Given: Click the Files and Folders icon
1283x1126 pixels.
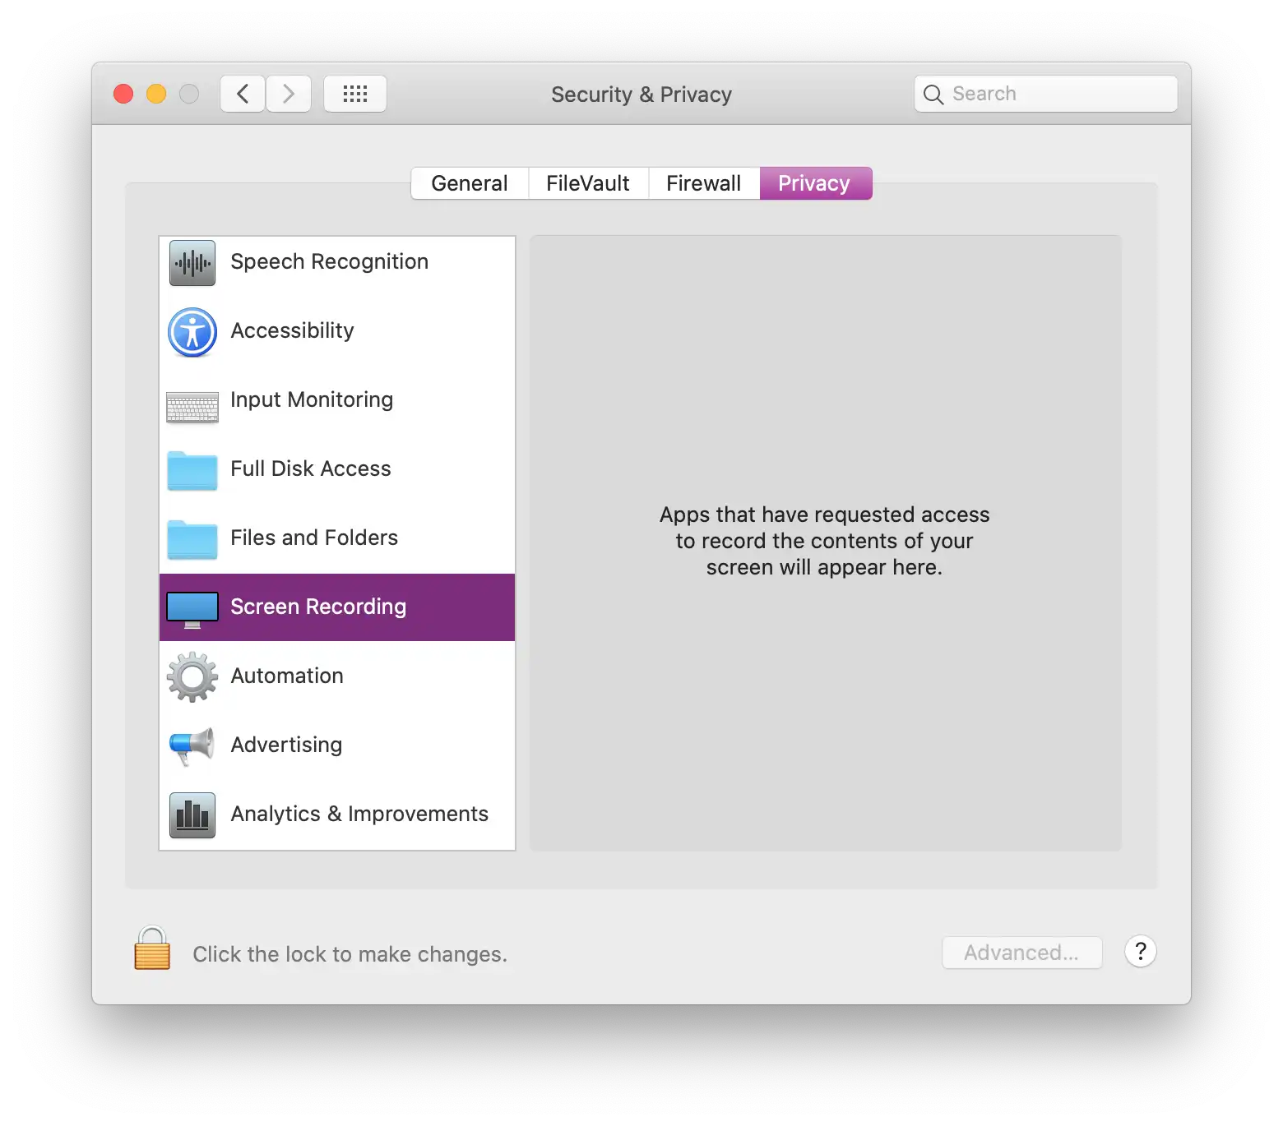Looking at the screenshot, I should pos(192,539).
